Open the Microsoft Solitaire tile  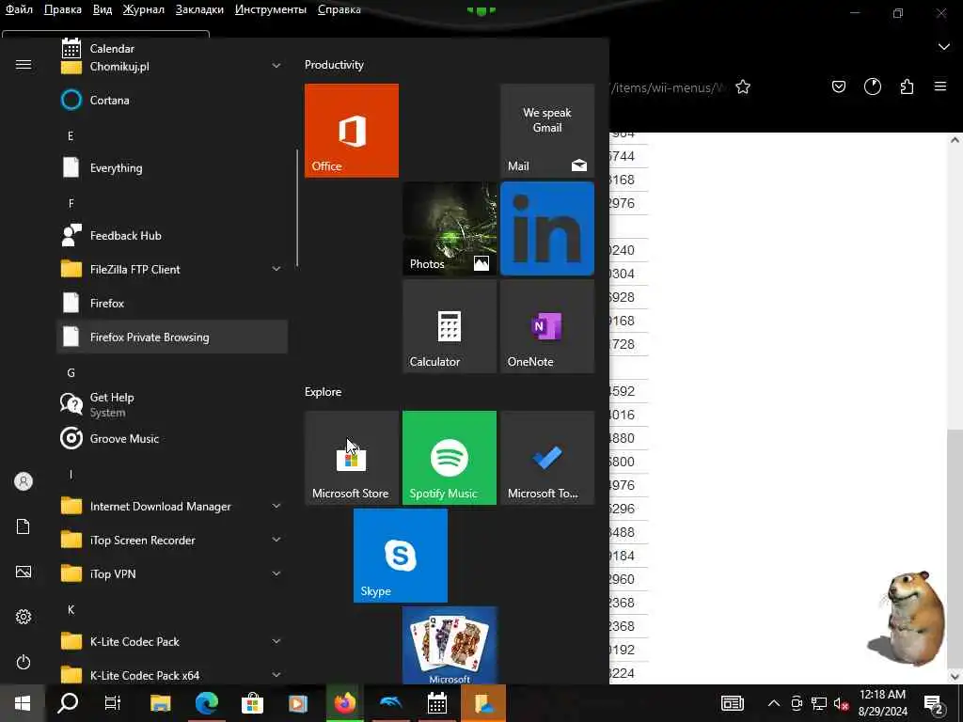point(450,645)
